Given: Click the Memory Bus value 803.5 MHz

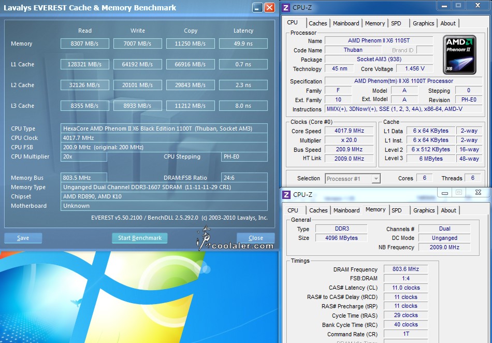Looking at the screenshot, I should (84, 178).
